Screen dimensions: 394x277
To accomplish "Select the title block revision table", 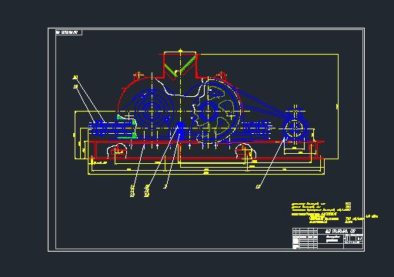I will pyautogui.click(x=305, y=239).
